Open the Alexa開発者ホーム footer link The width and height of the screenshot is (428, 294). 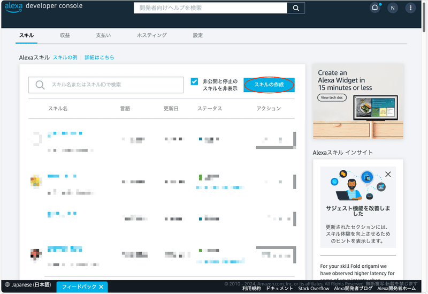pyautogui.click(x=396, y=289)
